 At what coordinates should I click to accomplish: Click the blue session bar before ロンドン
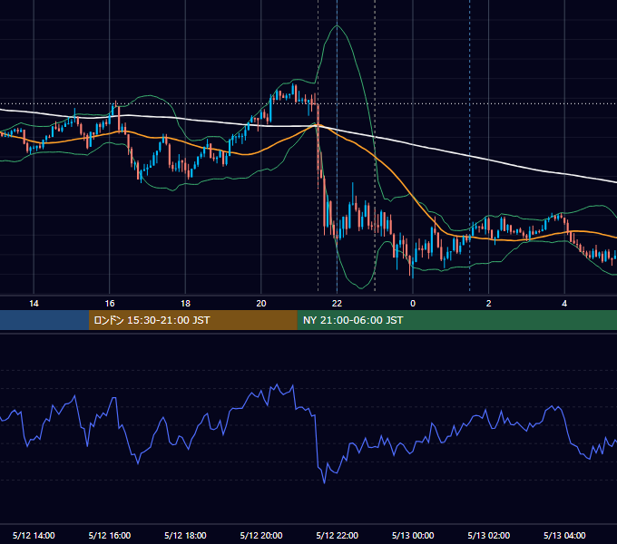(x=44, y=320)
